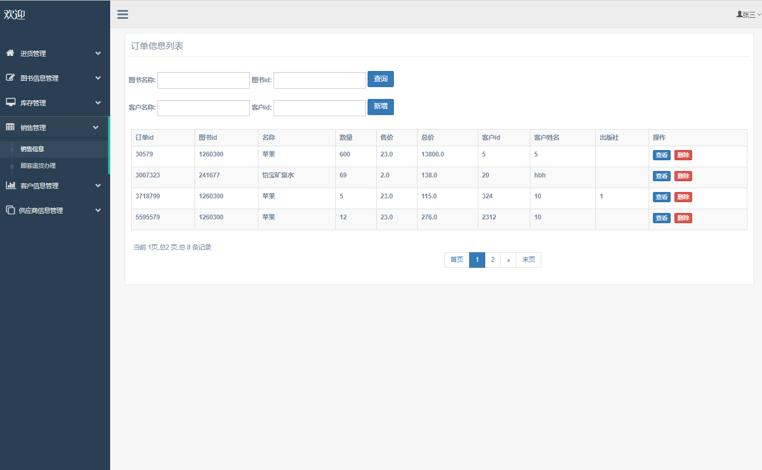Image resolution: width=762 pixels, height=470 pixels.
Task: Open the 顾客退货办理 submenu item
Action: tap(38, 166)
